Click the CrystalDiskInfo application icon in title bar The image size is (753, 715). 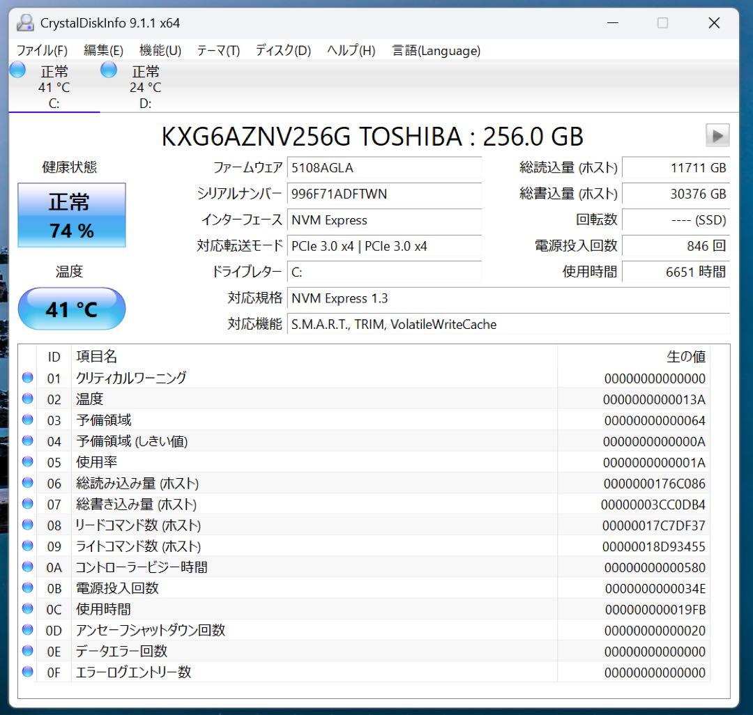tap(25, 22)
